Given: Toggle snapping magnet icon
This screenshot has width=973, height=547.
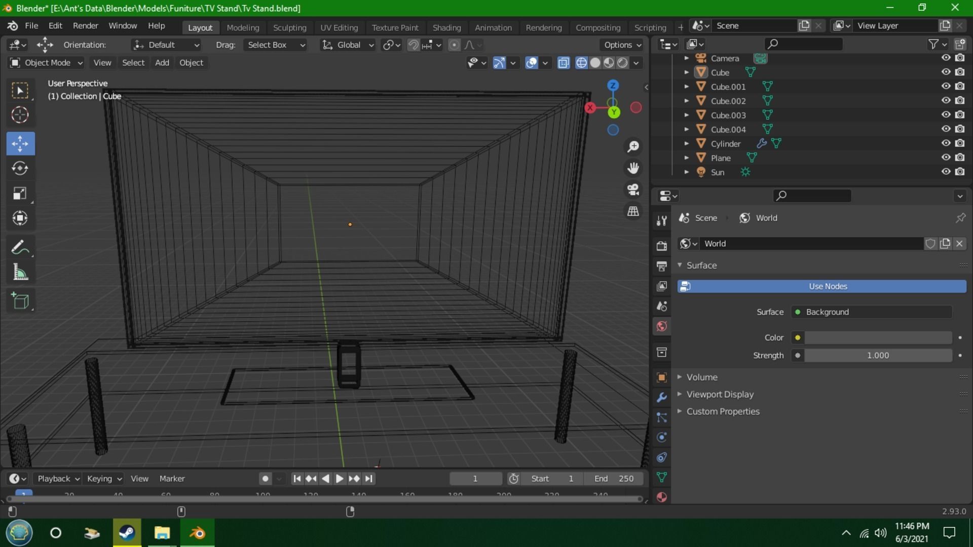Looking at the screenshot, I should click(x=414, y=45).
